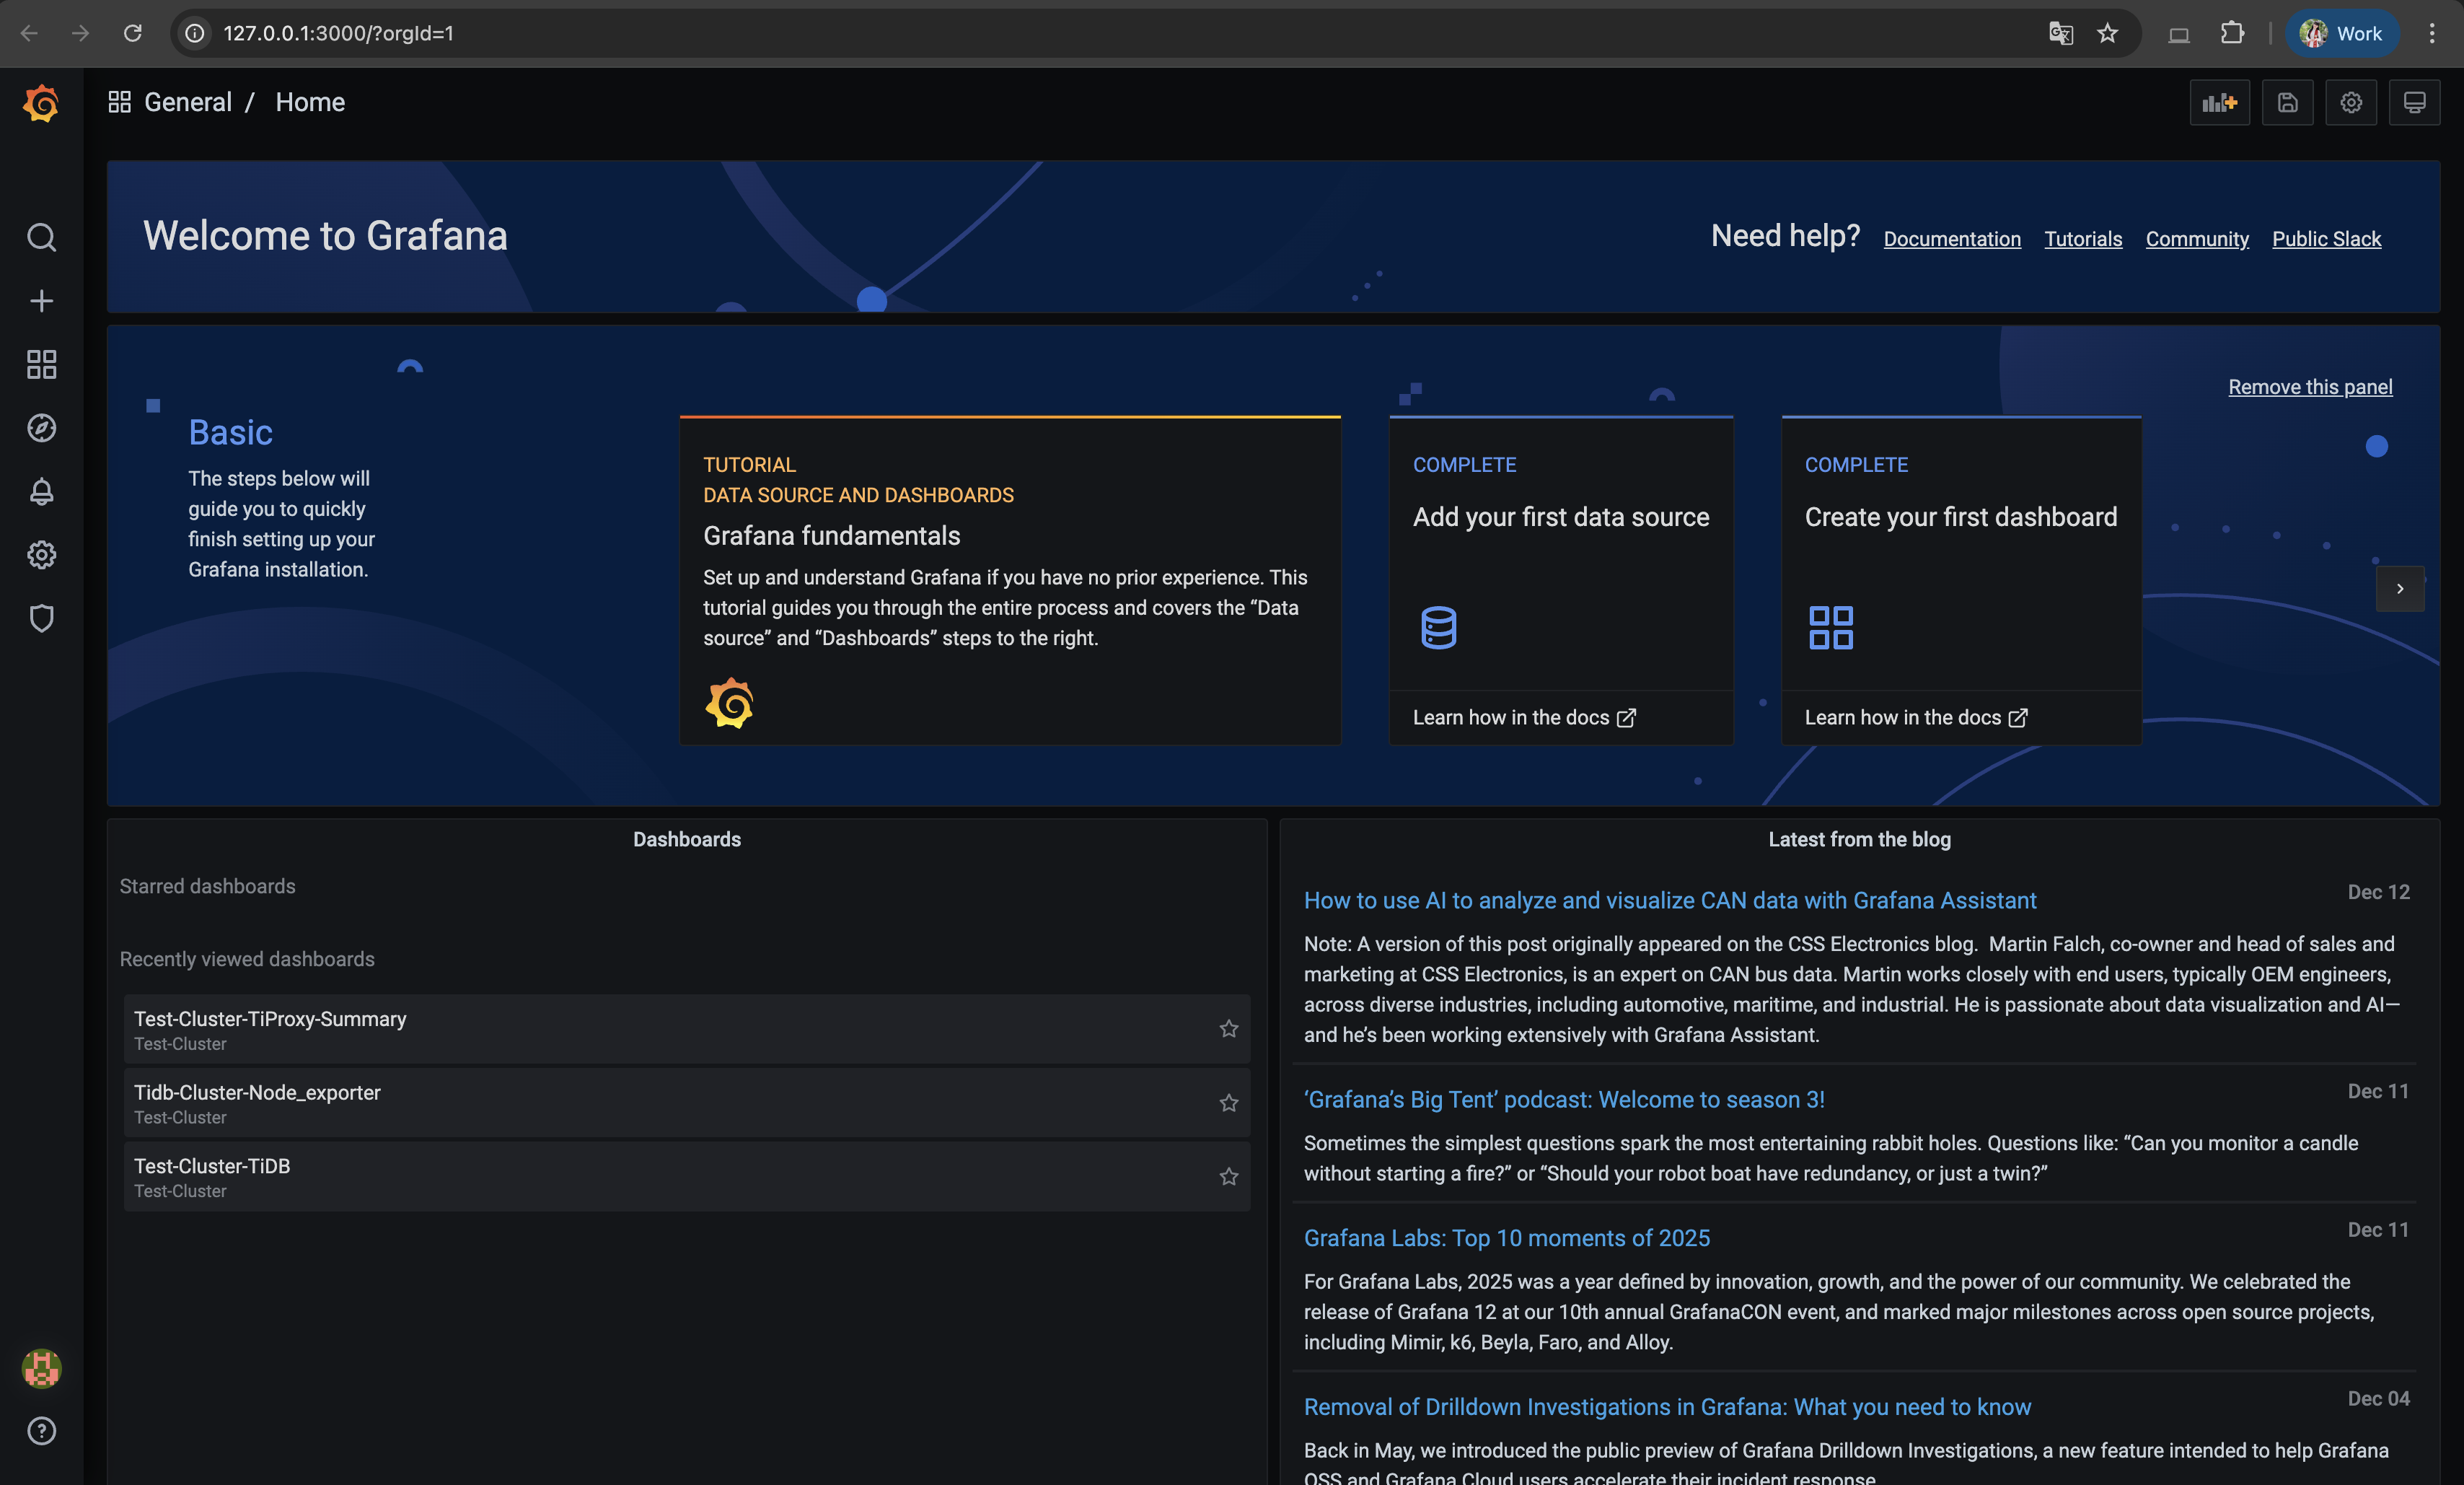
Task: Click the Save dashboard icon
Action: click(x=2288, y=103)
